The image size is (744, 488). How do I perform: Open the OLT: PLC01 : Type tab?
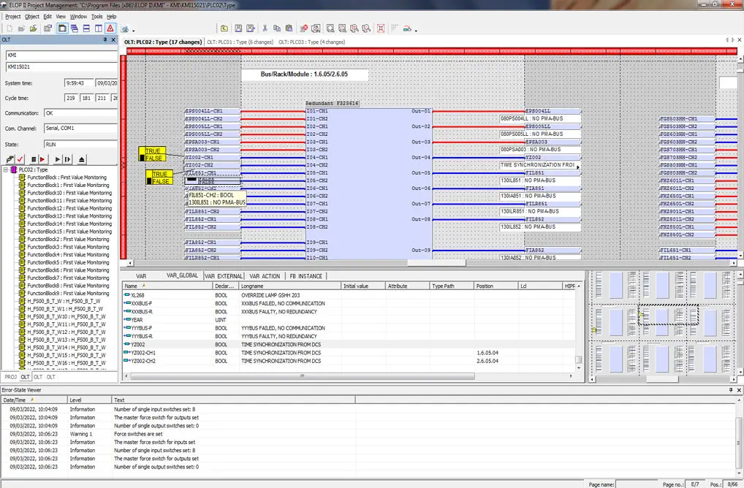240,42
